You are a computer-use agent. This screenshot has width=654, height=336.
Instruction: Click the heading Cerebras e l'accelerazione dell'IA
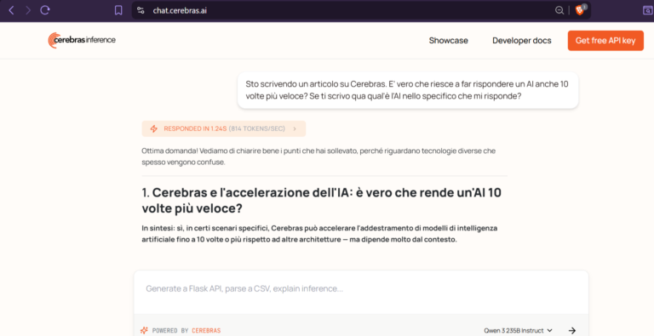tap(322, 200)
